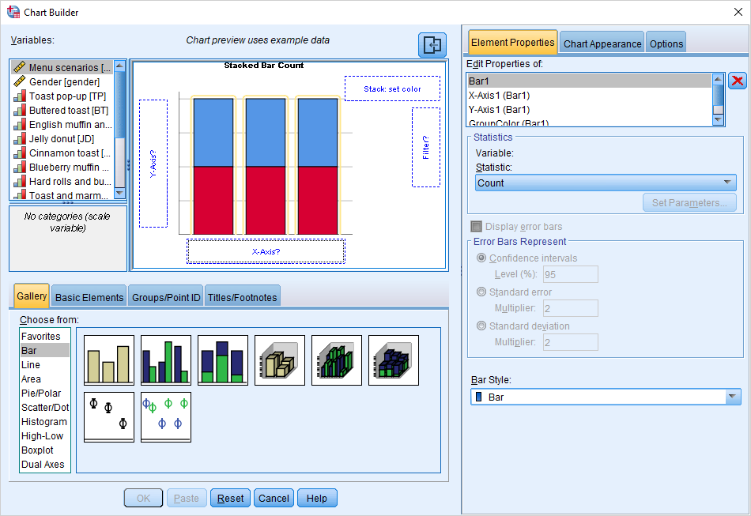Open the Basic Elements tab
751x516 pixels.
point(89,297)
